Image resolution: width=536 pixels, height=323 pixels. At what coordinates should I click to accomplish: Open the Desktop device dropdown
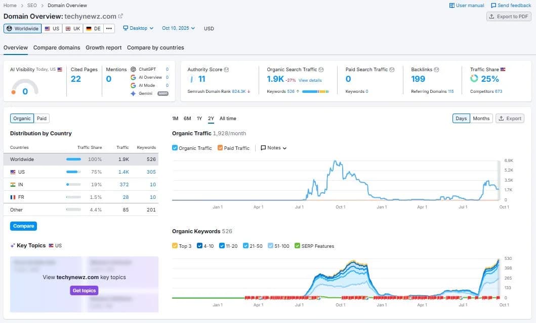click(x=139, y=28)
